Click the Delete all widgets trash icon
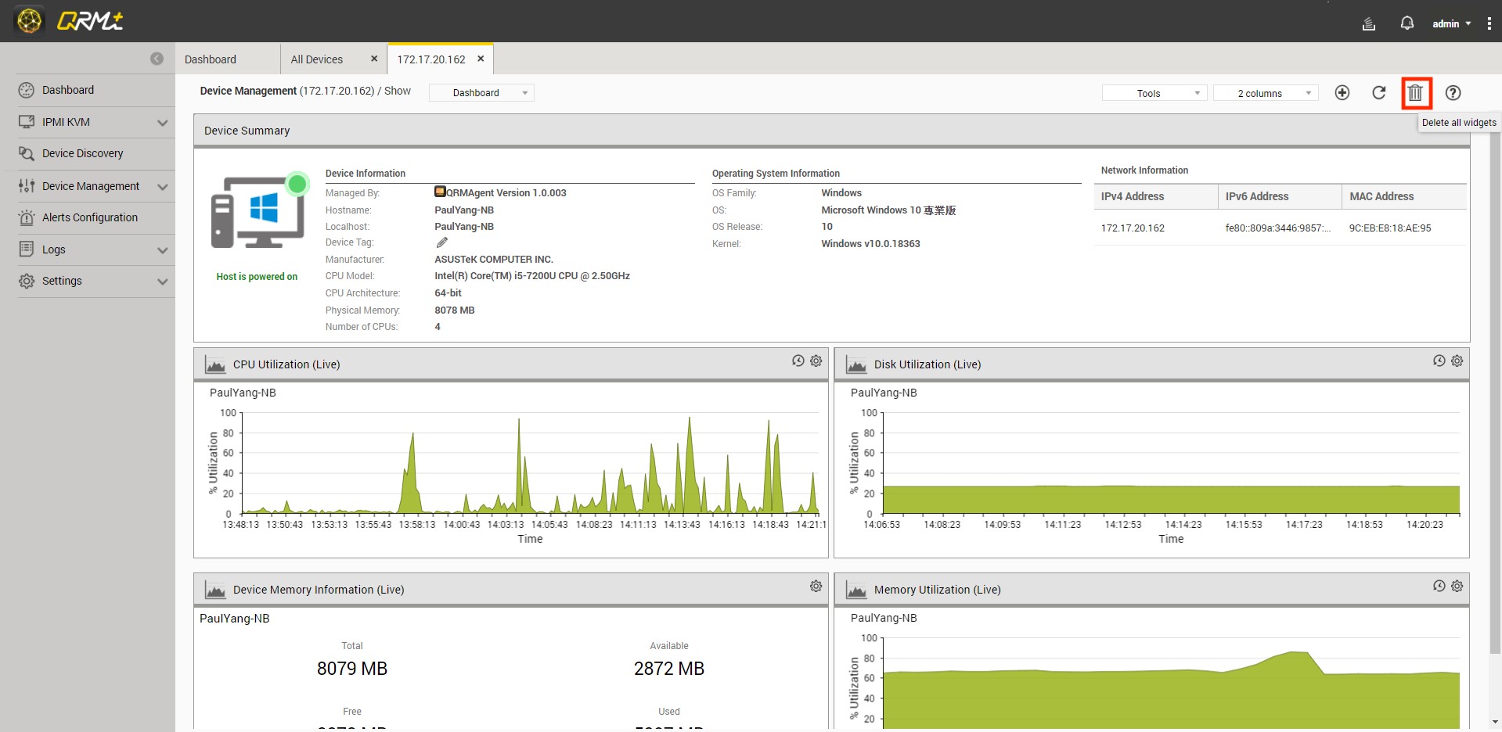Image resolution: width=1502 pixels, height=732 pixels. click(x=1415, y=93)
